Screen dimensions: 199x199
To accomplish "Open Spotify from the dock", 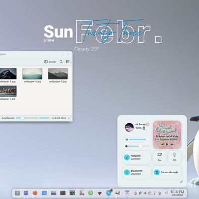I will [x=91, y=193].
